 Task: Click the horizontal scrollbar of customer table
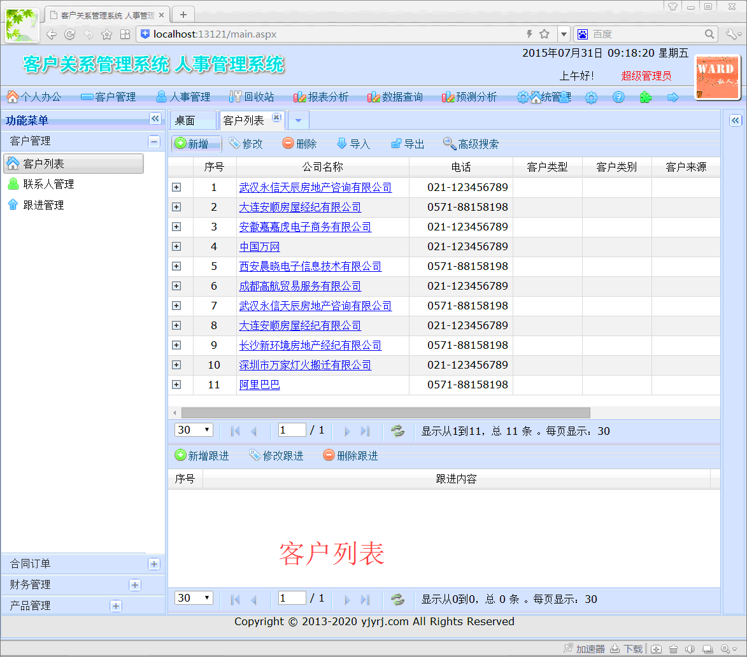[385, 413]
